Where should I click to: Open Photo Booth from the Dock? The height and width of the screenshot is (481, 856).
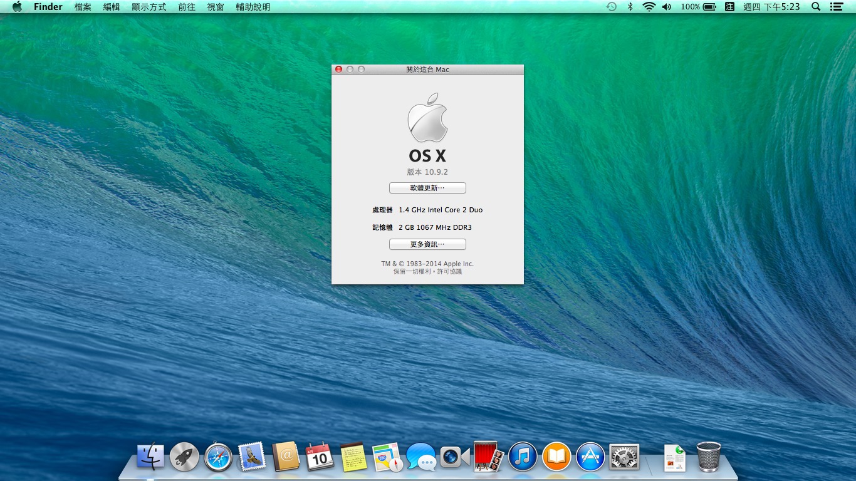(489, 457)
